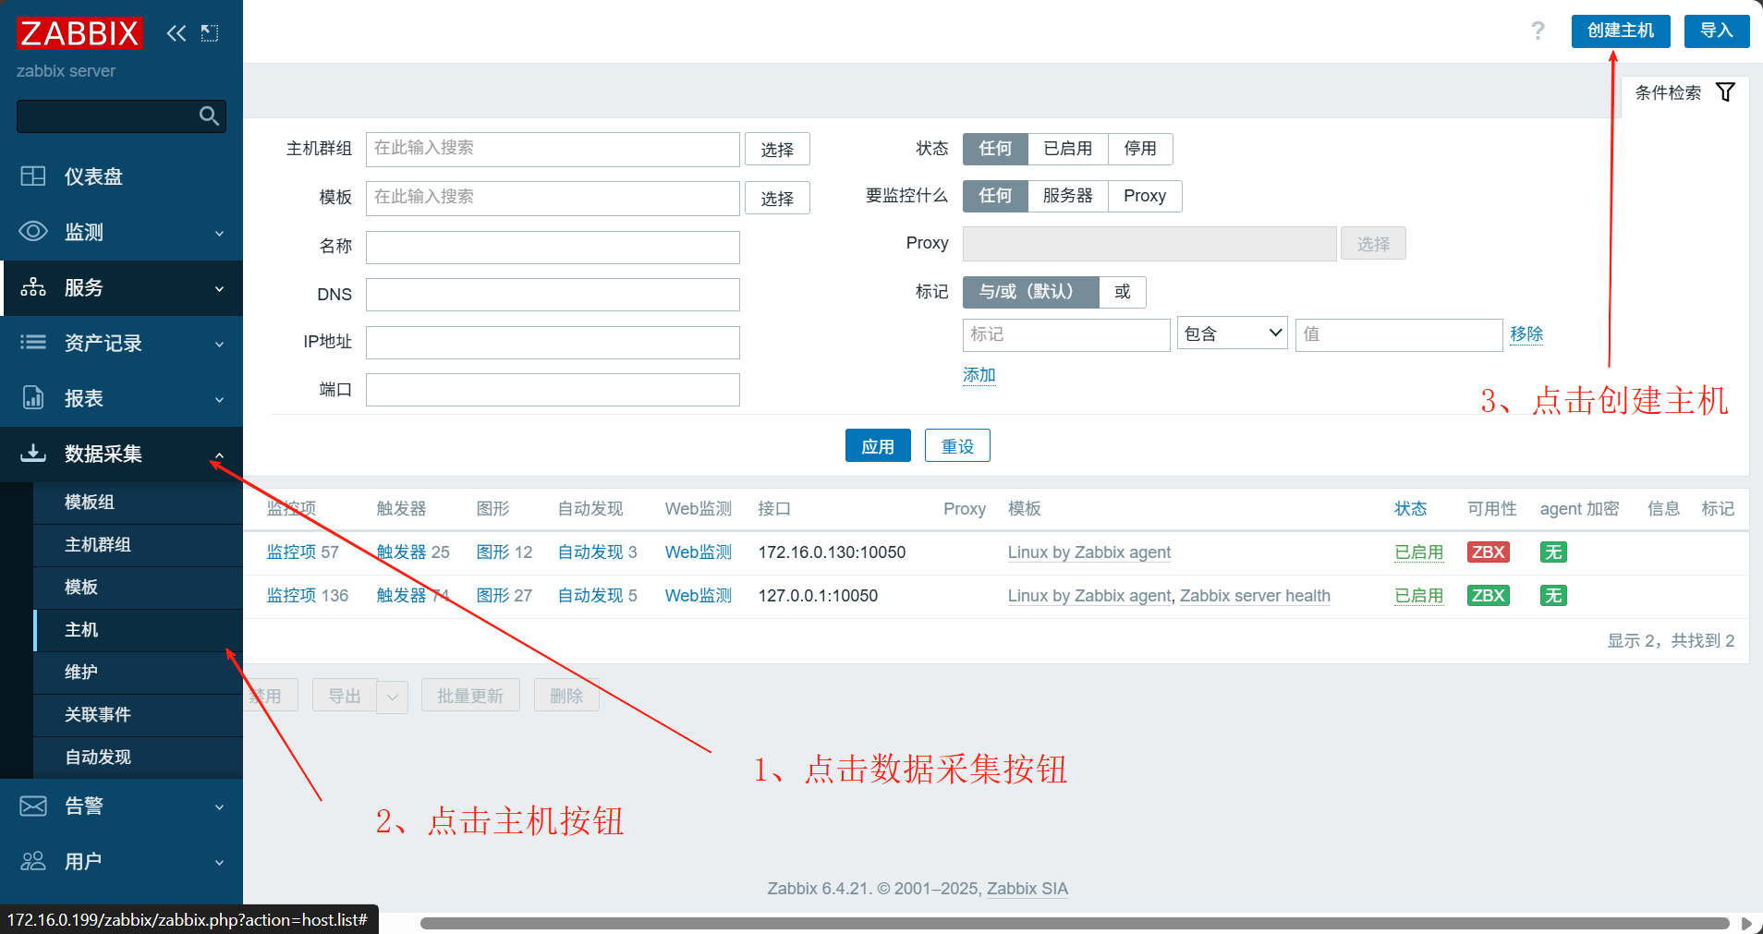The width and height of the screenshot is (1763, 934).
Task: Open the 包含 tag operator dropdown
Action: [1232, 334]
